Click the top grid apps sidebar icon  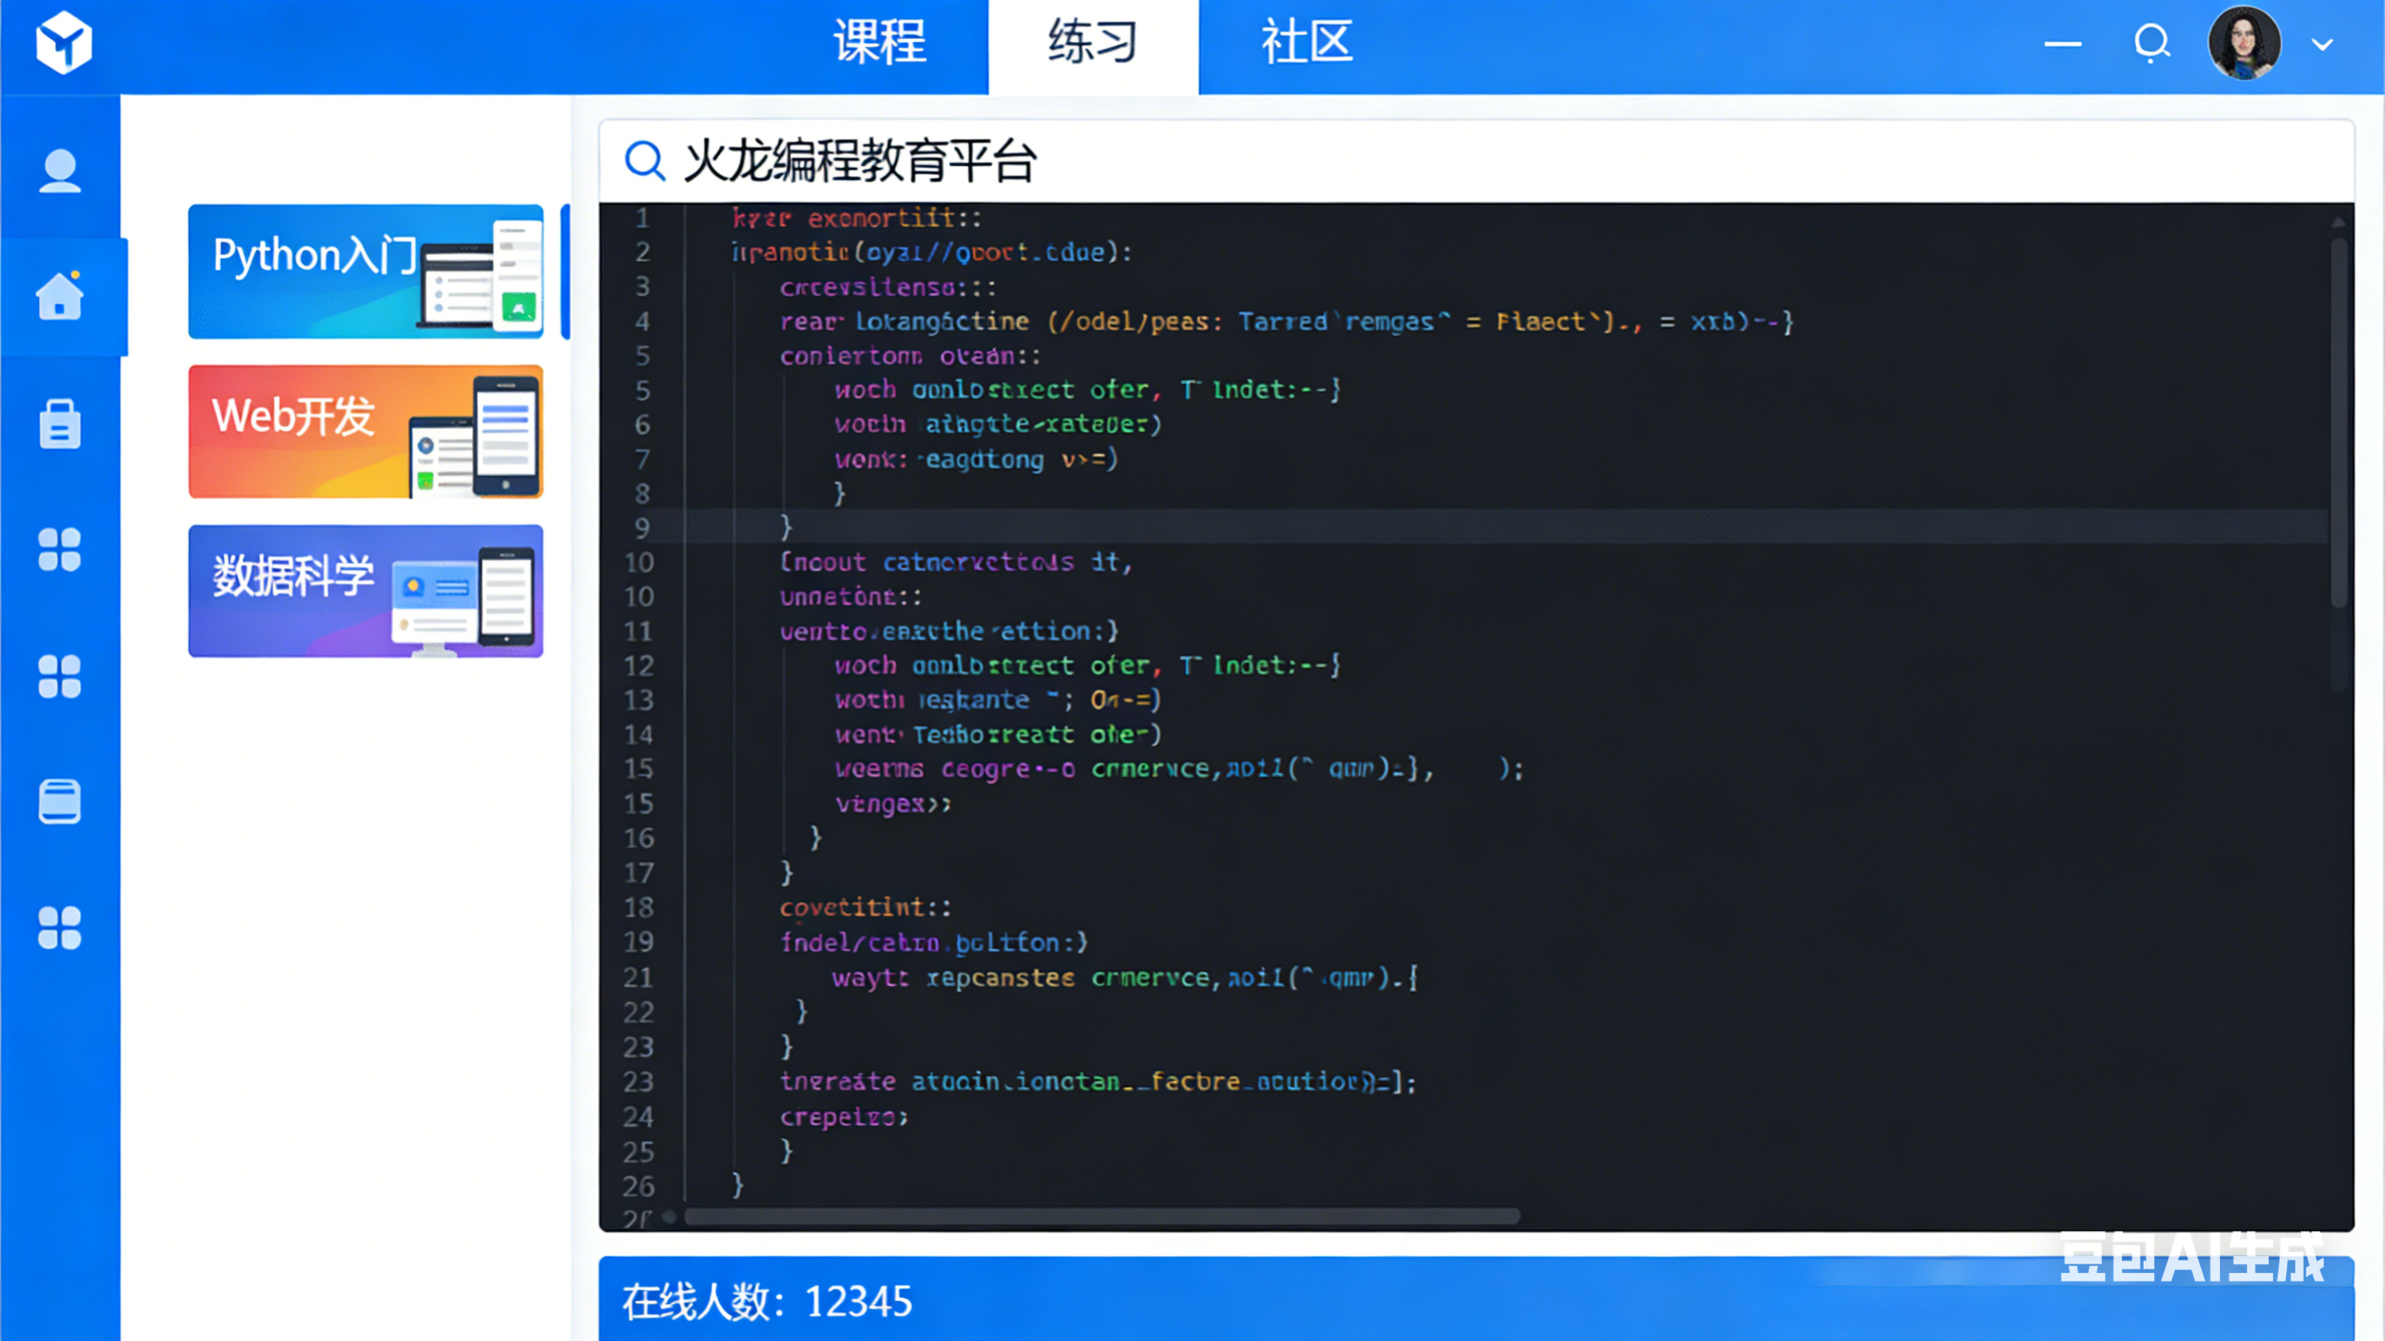point(60,550)
